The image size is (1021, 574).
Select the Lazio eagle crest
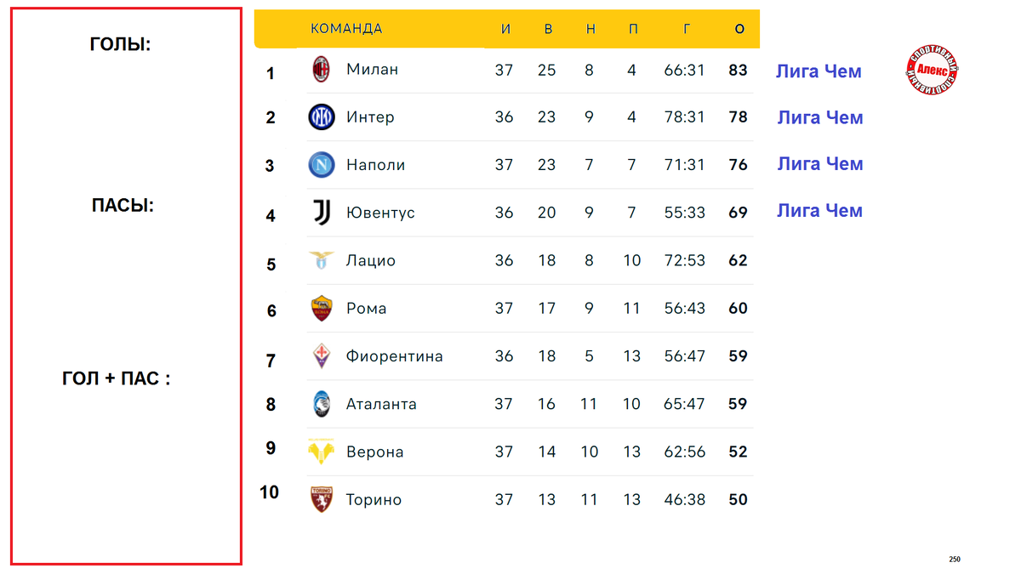point(321,260)
